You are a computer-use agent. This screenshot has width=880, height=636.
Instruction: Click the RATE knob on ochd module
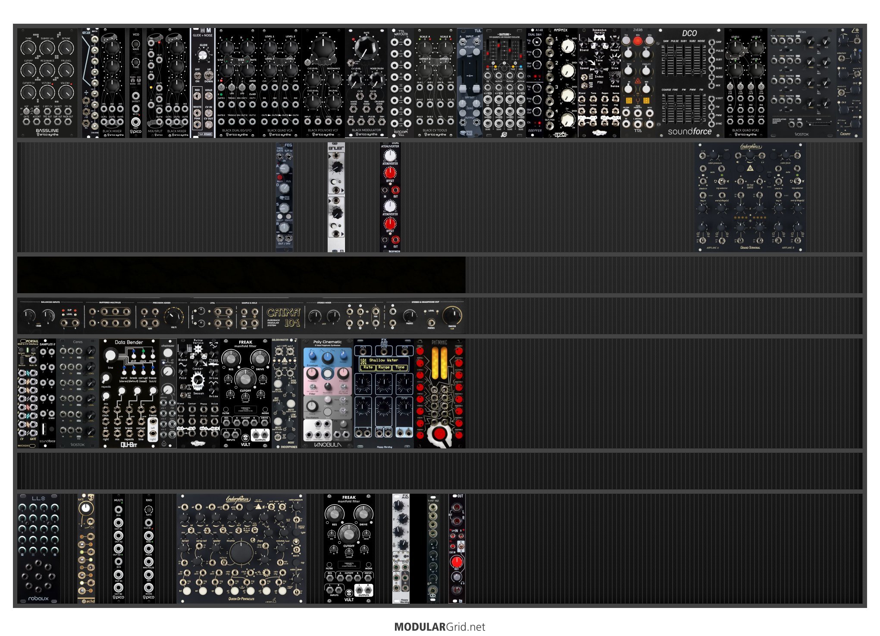point(86,508)
